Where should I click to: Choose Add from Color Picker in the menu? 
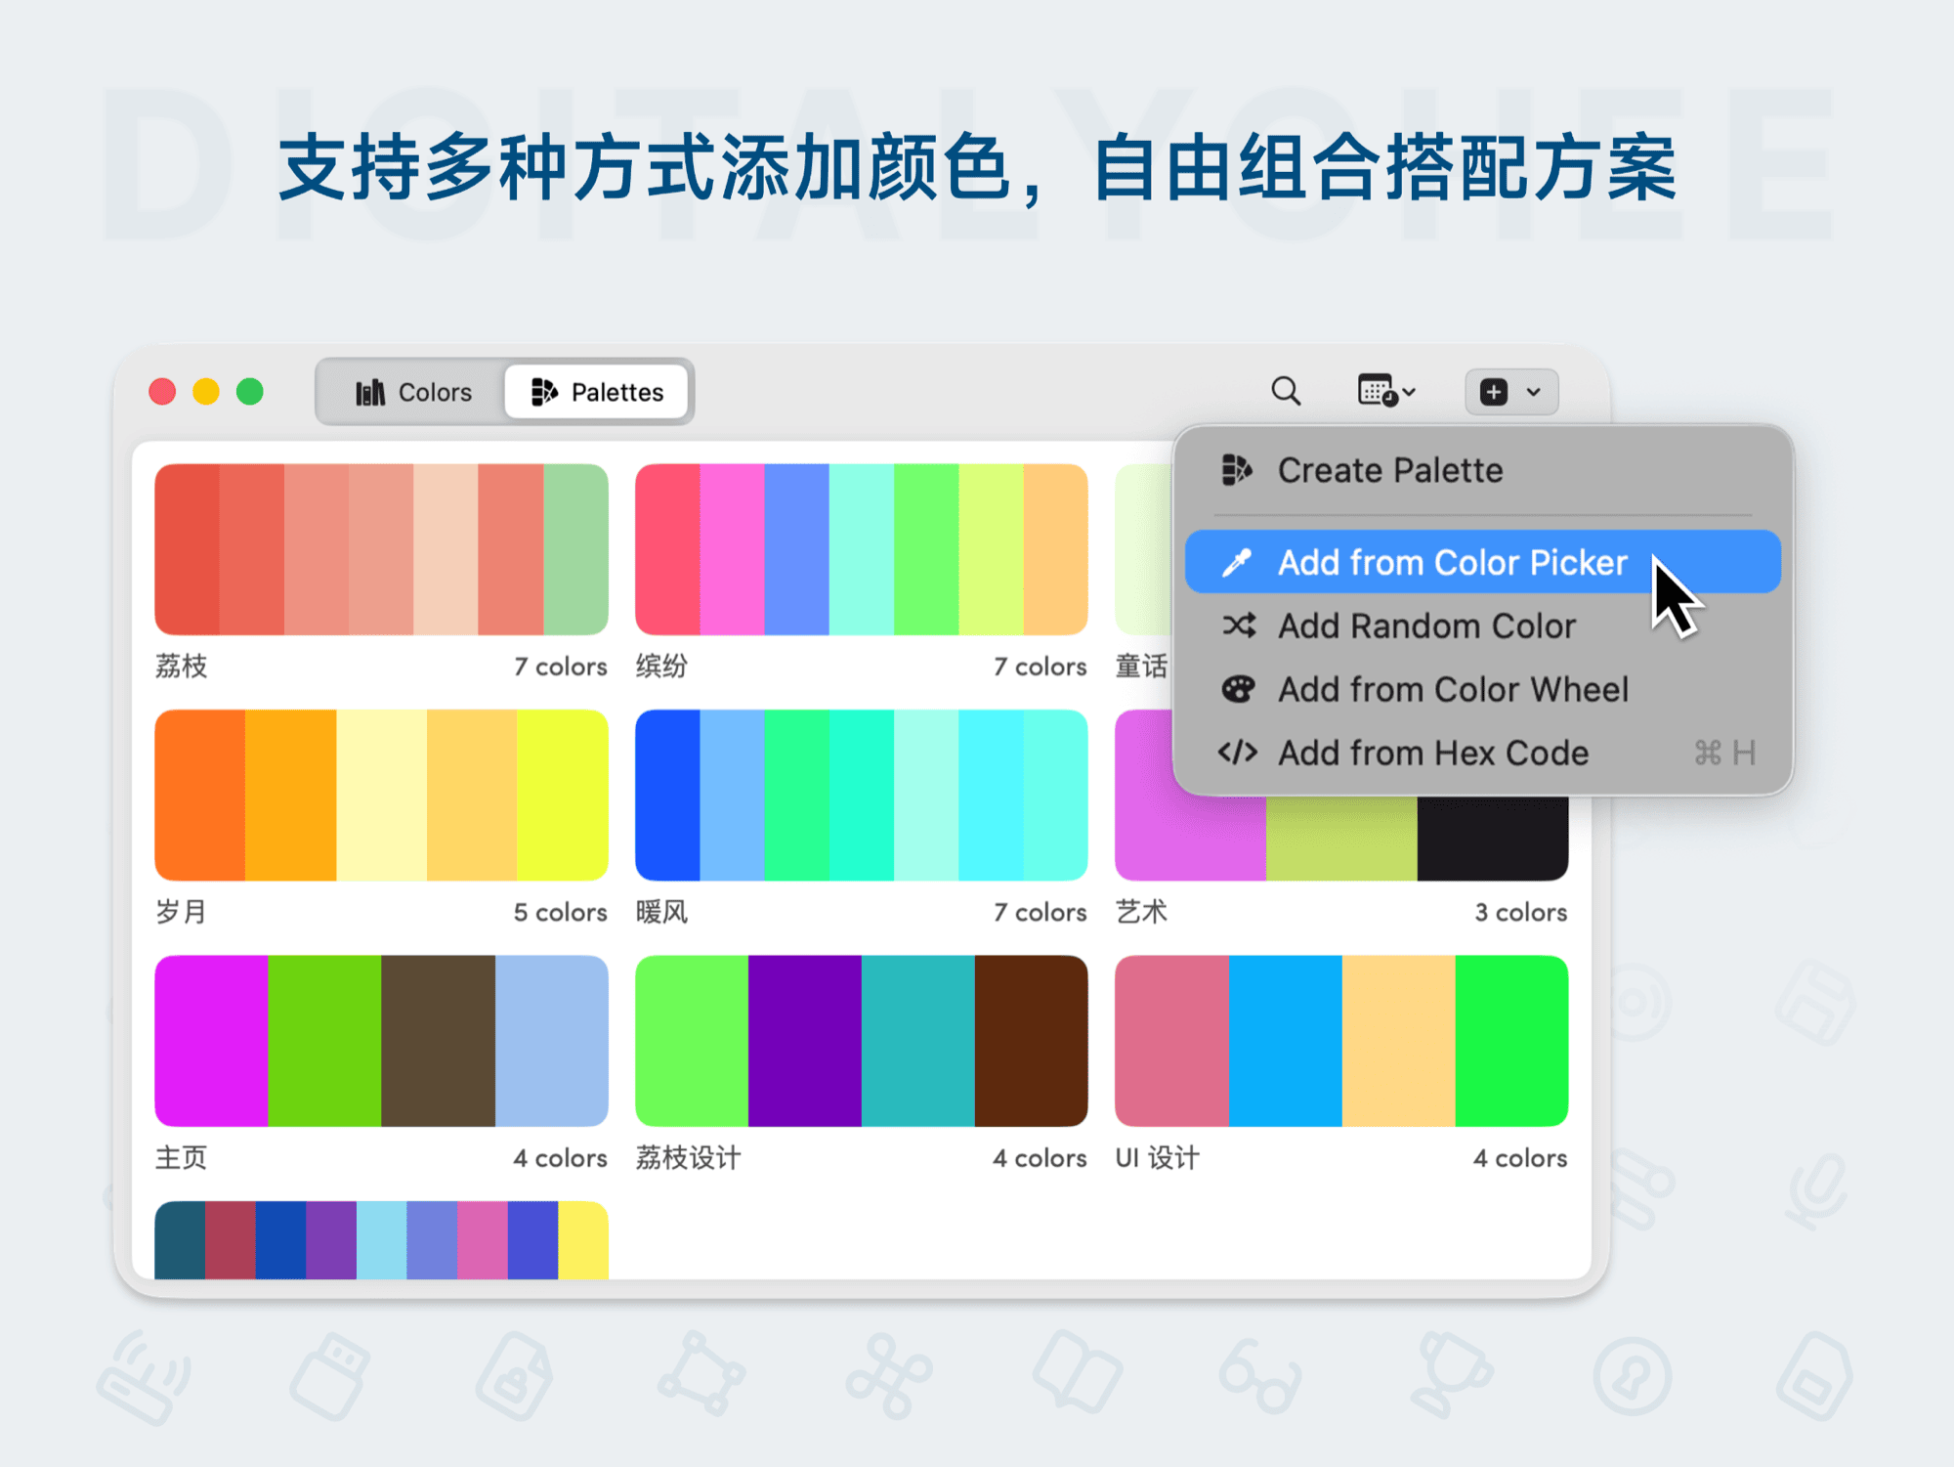[x=1452, y=562]
